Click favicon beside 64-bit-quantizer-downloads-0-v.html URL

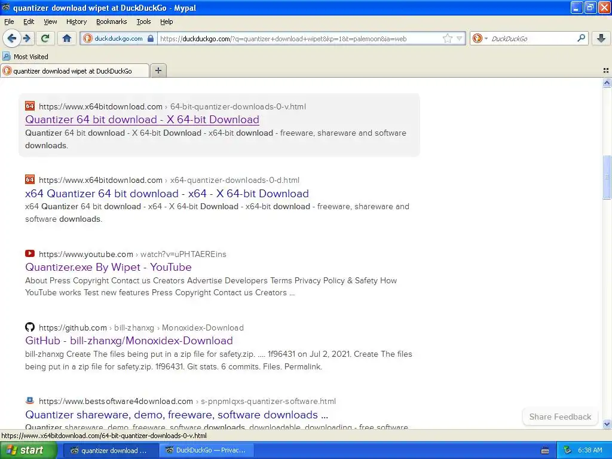coord(30,106)
